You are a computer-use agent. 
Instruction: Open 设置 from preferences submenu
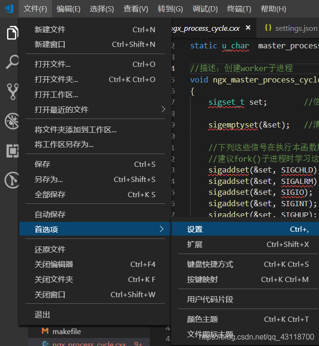tap(245, 229)
